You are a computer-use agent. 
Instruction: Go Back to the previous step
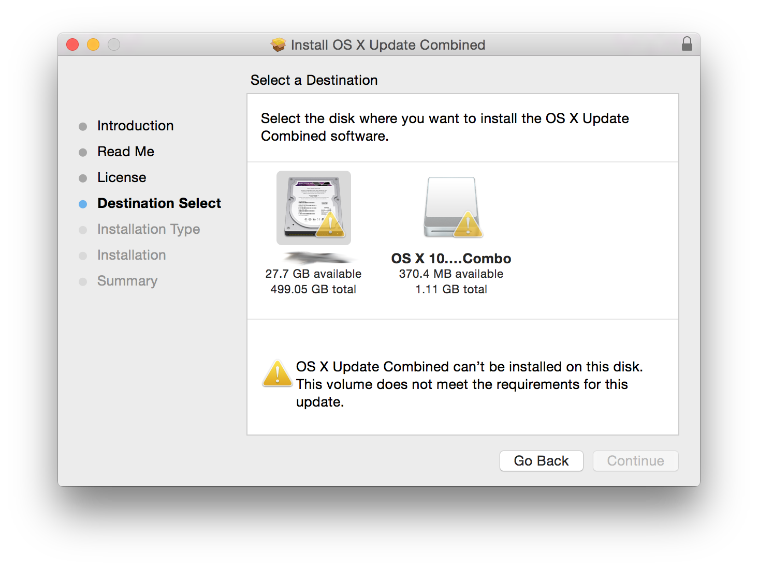coord(541,461)
